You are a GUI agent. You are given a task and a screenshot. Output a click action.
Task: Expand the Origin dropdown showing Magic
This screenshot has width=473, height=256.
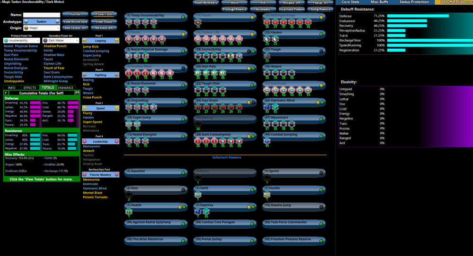coord(42,28)
